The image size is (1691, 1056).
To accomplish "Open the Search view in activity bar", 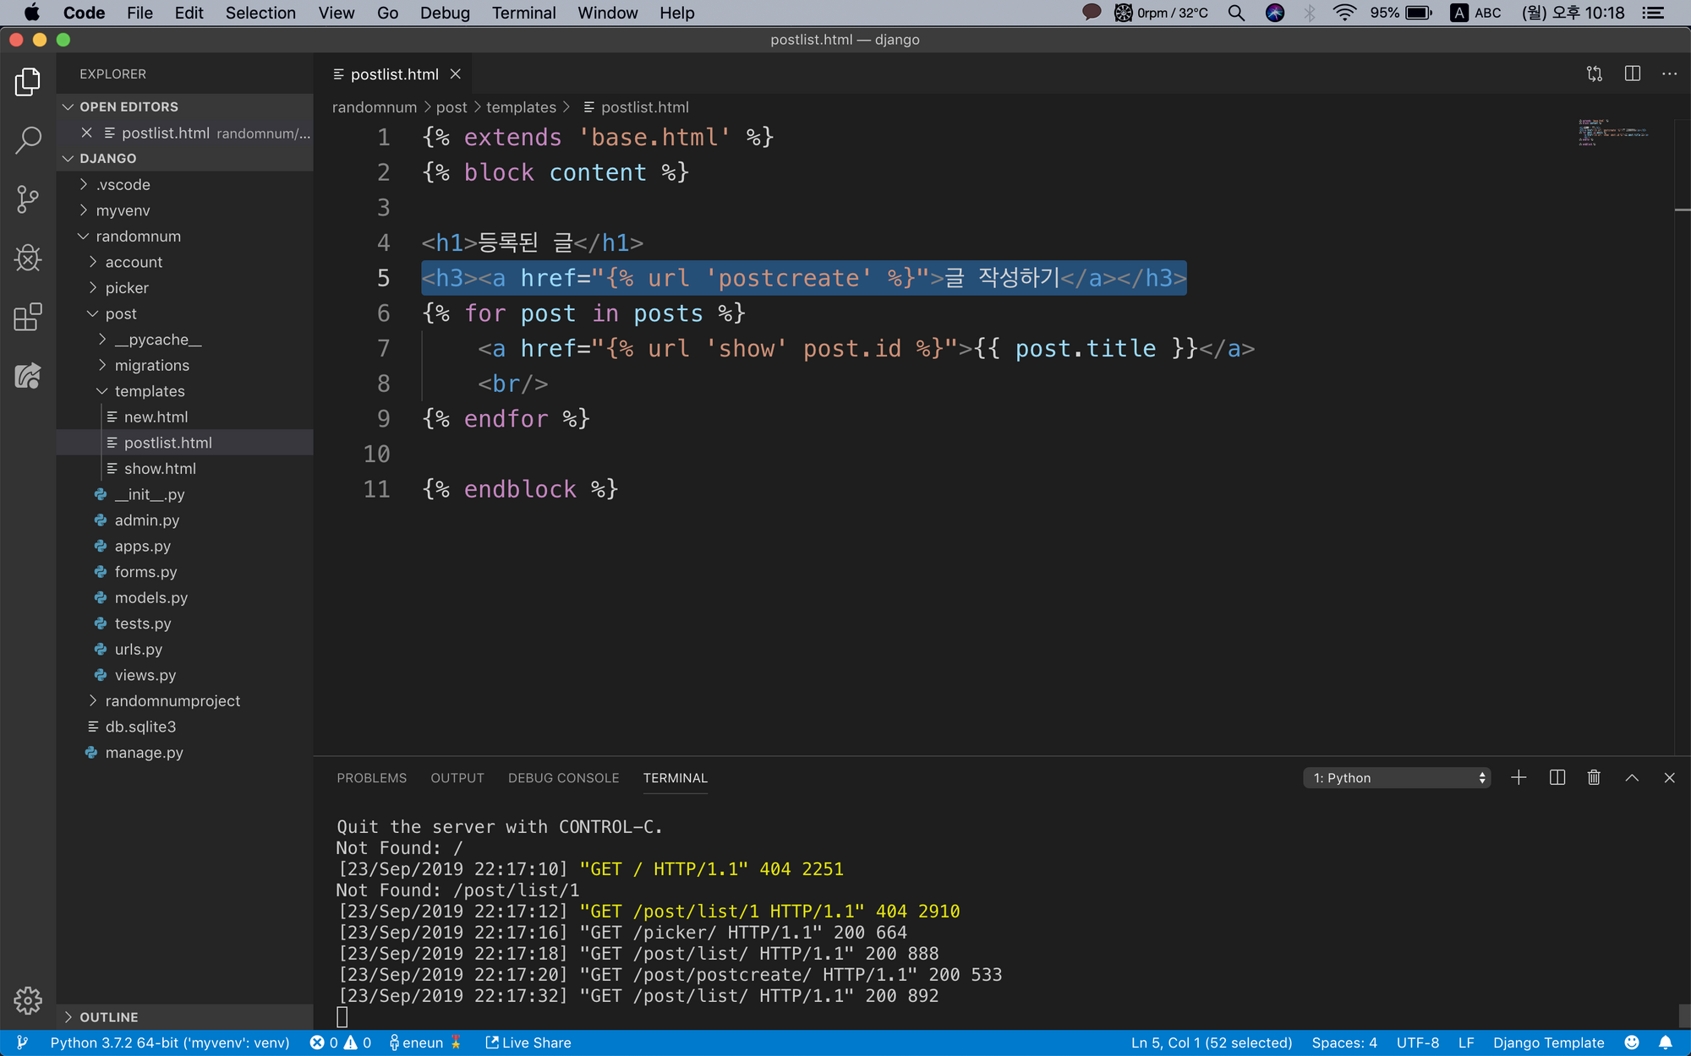I will point(28,140).
